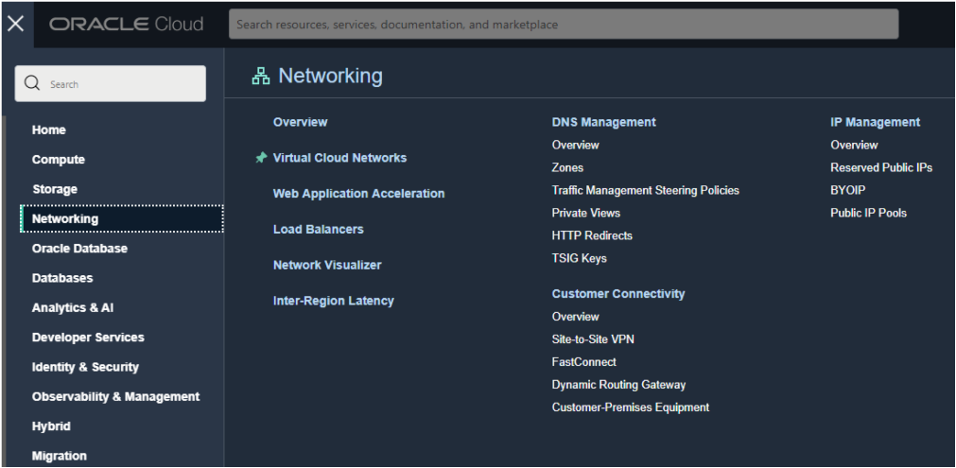The height and width of the screenshot is (468, 956).
Task: Go to FastConnect
Action: coord(584,362)
